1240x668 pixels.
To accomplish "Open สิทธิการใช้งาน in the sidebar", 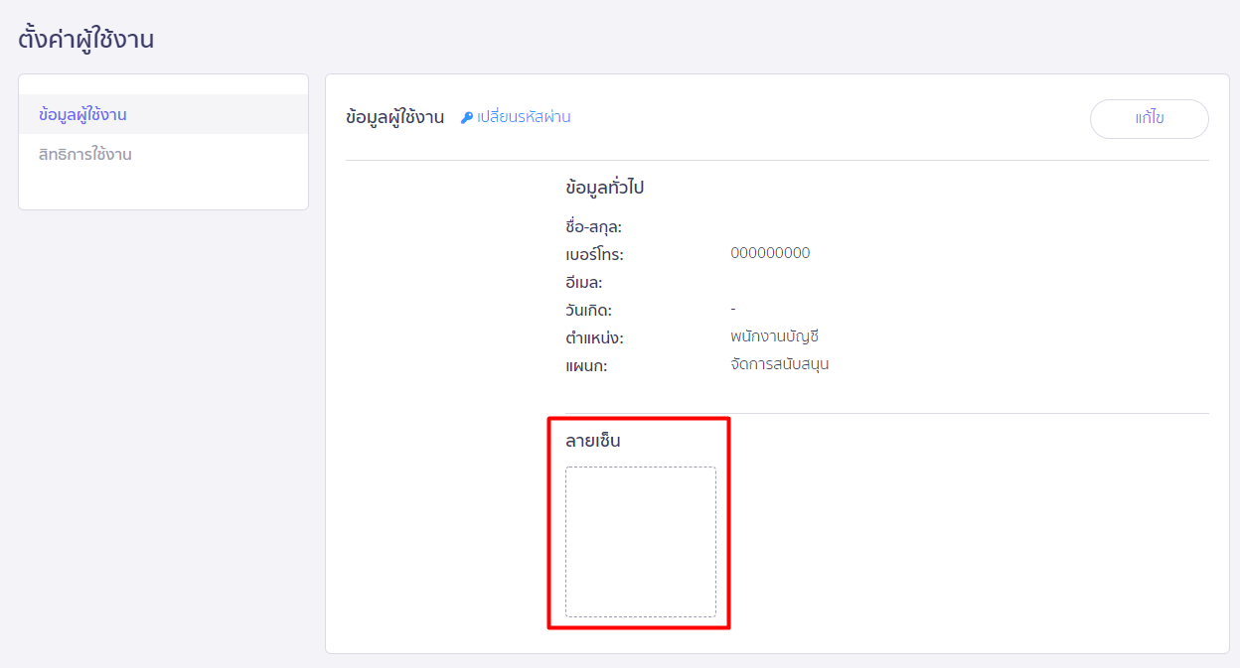I will pyautogui.click(x=163, y=154).
